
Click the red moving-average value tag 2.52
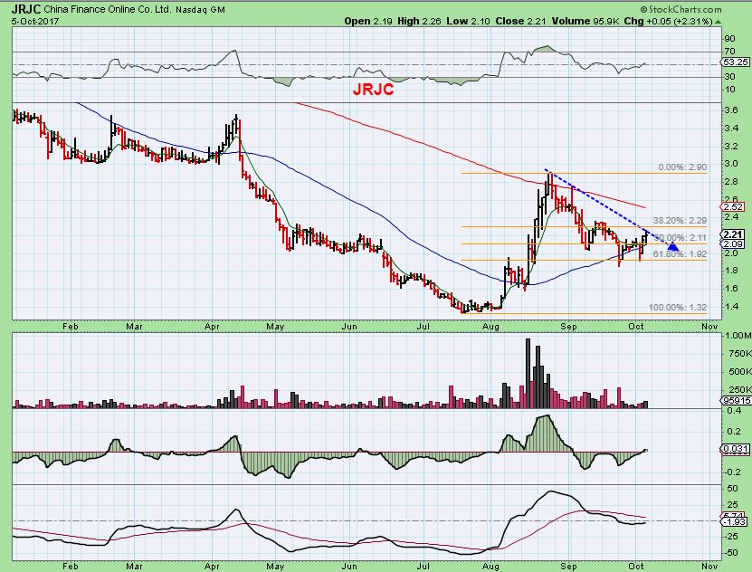click(734, 207)
